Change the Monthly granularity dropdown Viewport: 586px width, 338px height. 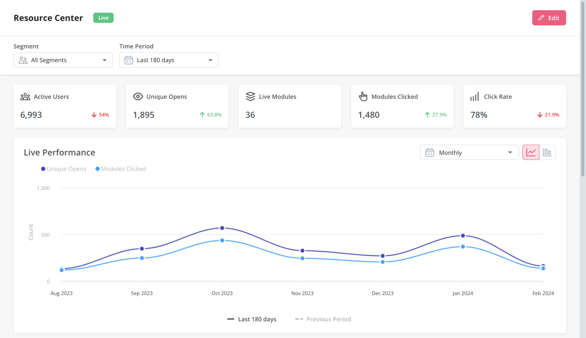click(469, 152)
